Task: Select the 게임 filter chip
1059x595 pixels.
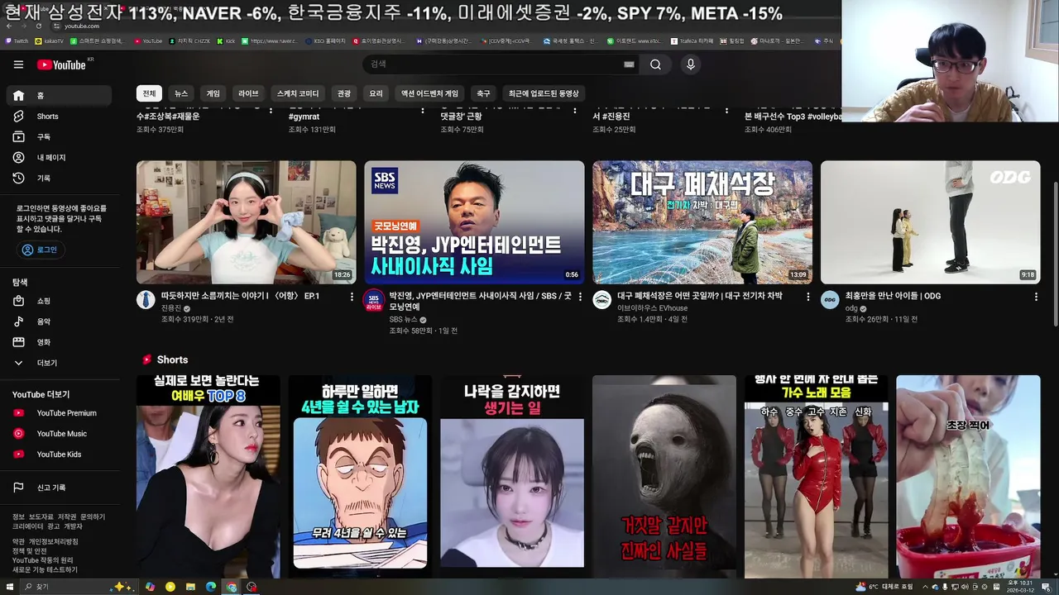Action: [x=213, y=93]
